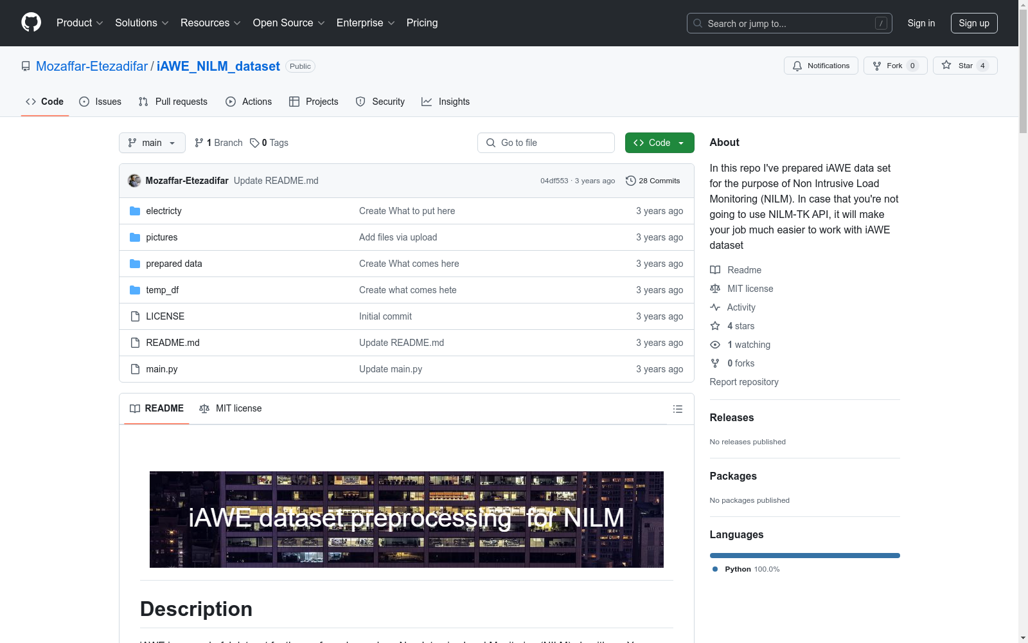Click the Go to file search field

pos(546,143)
